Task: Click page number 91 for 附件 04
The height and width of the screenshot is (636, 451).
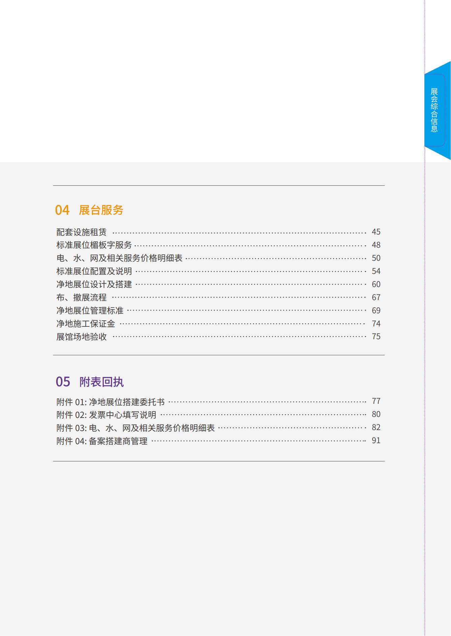Action: 376,440
